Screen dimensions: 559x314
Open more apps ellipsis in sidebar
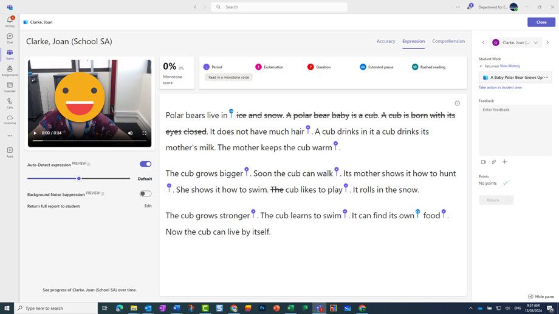point(10,136)
